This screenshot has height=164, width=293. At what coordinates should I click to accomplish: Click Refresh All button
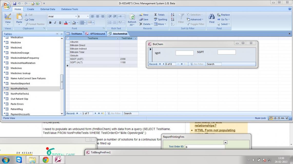pyautogui.click(x=132, y=20)
